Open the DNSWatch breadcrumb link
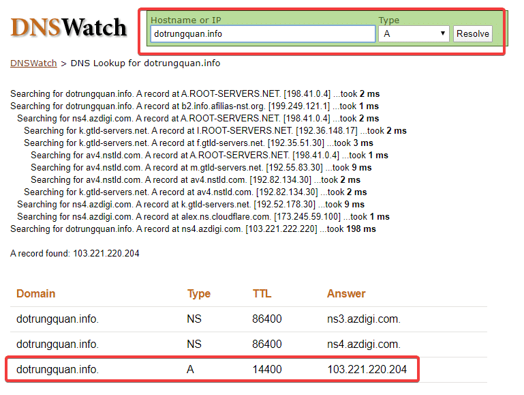Viewport: 524px width, 395px height. [33, 63]
